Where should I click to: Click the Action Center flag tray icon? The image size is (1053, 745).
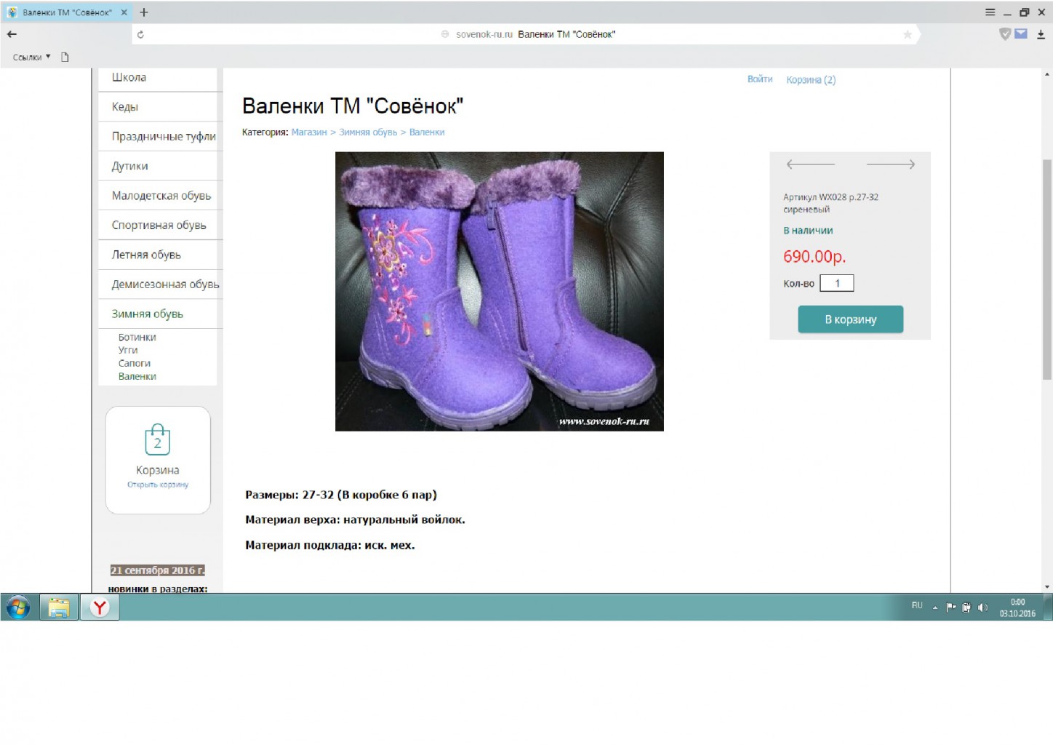coord(950,607)
